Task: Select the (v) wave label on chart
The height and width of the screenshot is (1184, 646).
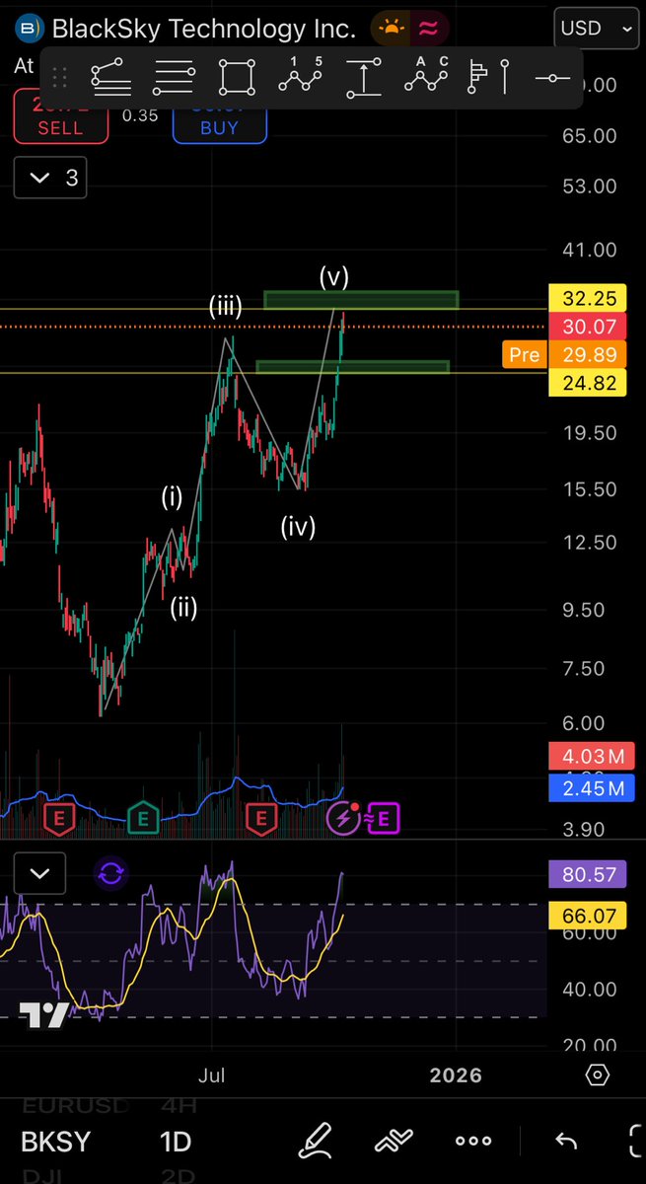Action: tap(334, 276)
